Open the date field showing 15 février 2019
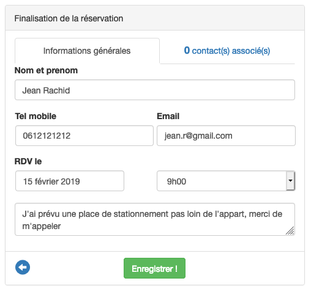Viewport: 311px width, 292px height. point(70,181)
